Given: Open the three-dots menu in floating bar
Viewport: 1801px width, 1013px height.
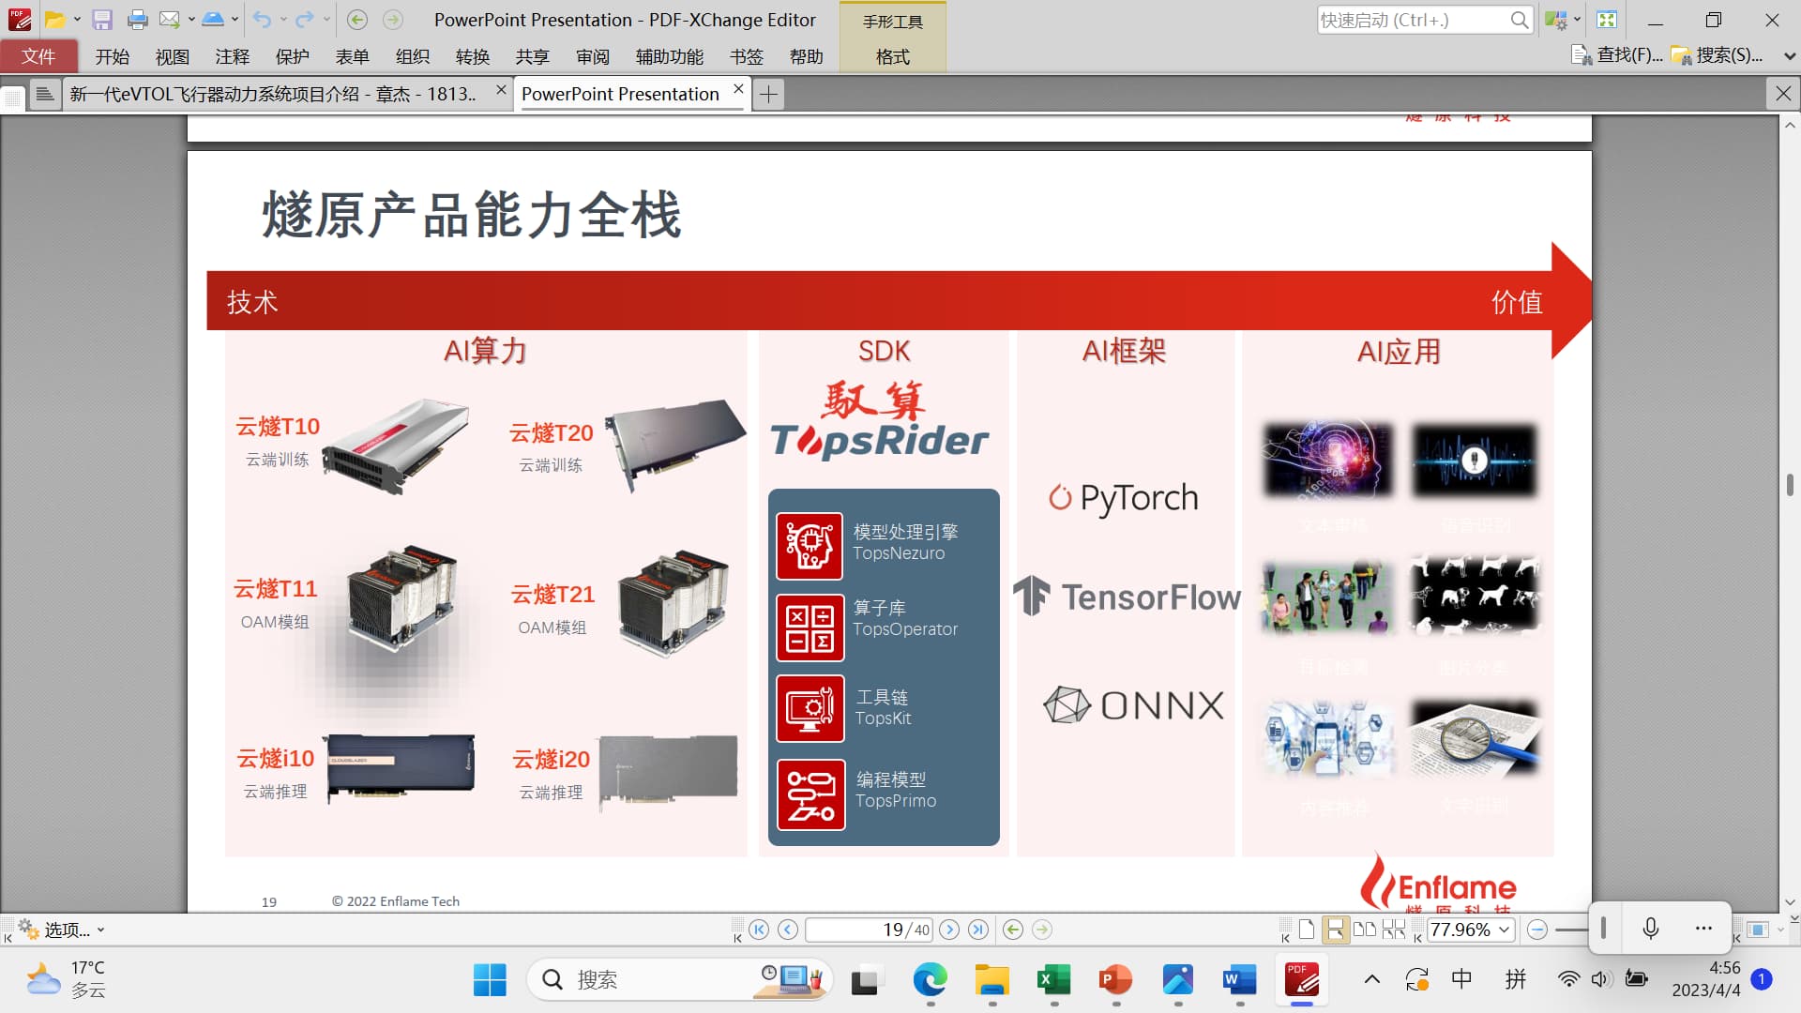Looking at the screenshot, I should click(1703, 928).
